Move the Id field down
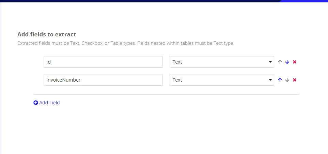 click(x=287, y=62)
